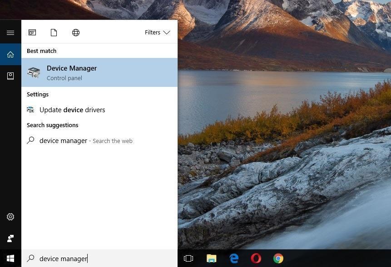Open the Notebook icon in sidebar
This screenshot has height=267, width=391.
click(x=10, y=76)
